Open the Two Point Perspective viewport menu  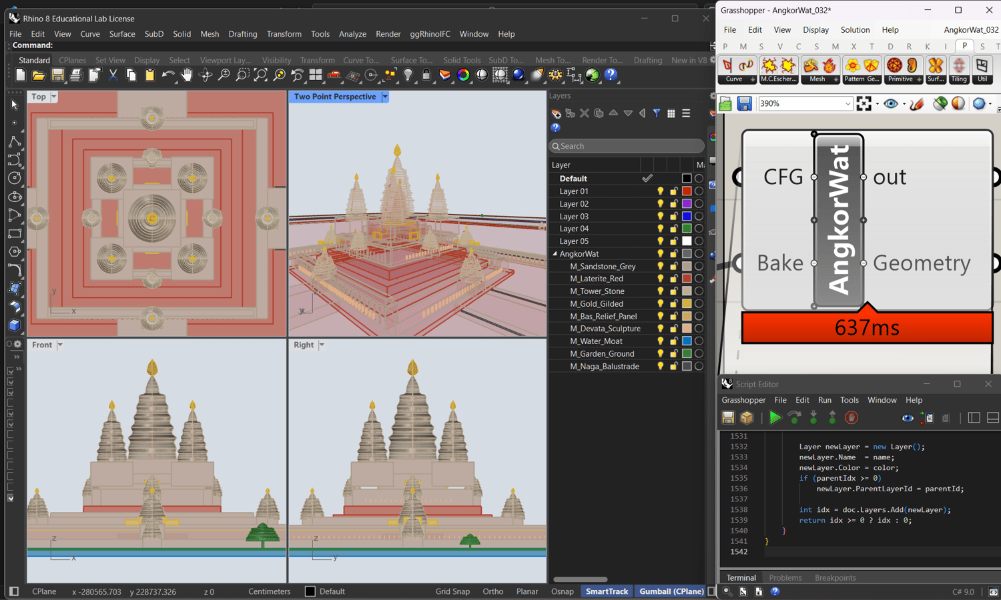tap(385, 97)
